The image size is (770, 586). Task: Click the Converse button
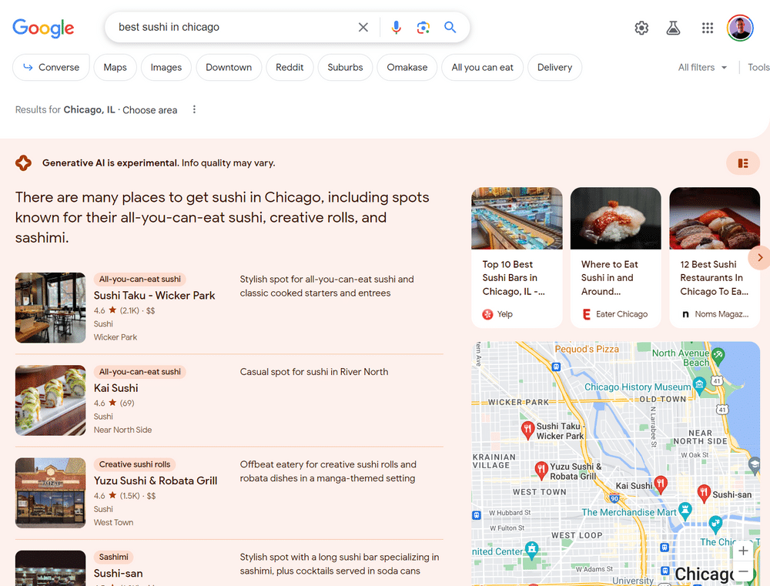pos(51,68)
